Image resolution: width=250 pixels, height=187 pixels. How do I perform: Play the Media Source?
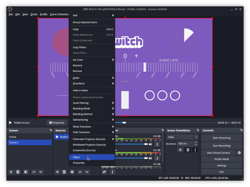[10, 122]
